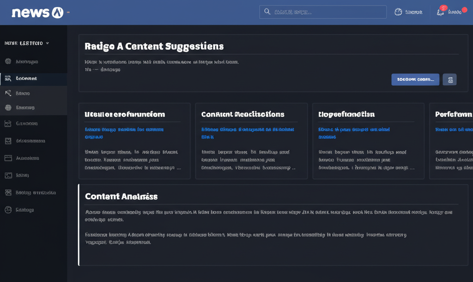The image size is (473, 282).
Task: Click the blue Generate Content button
Action: pyautogui.click(x=415, y=79)
